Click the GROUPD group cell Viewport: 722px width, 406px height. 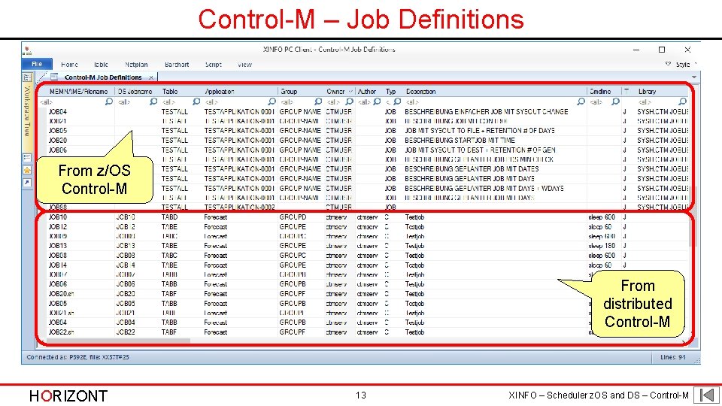tap(293, 217)
